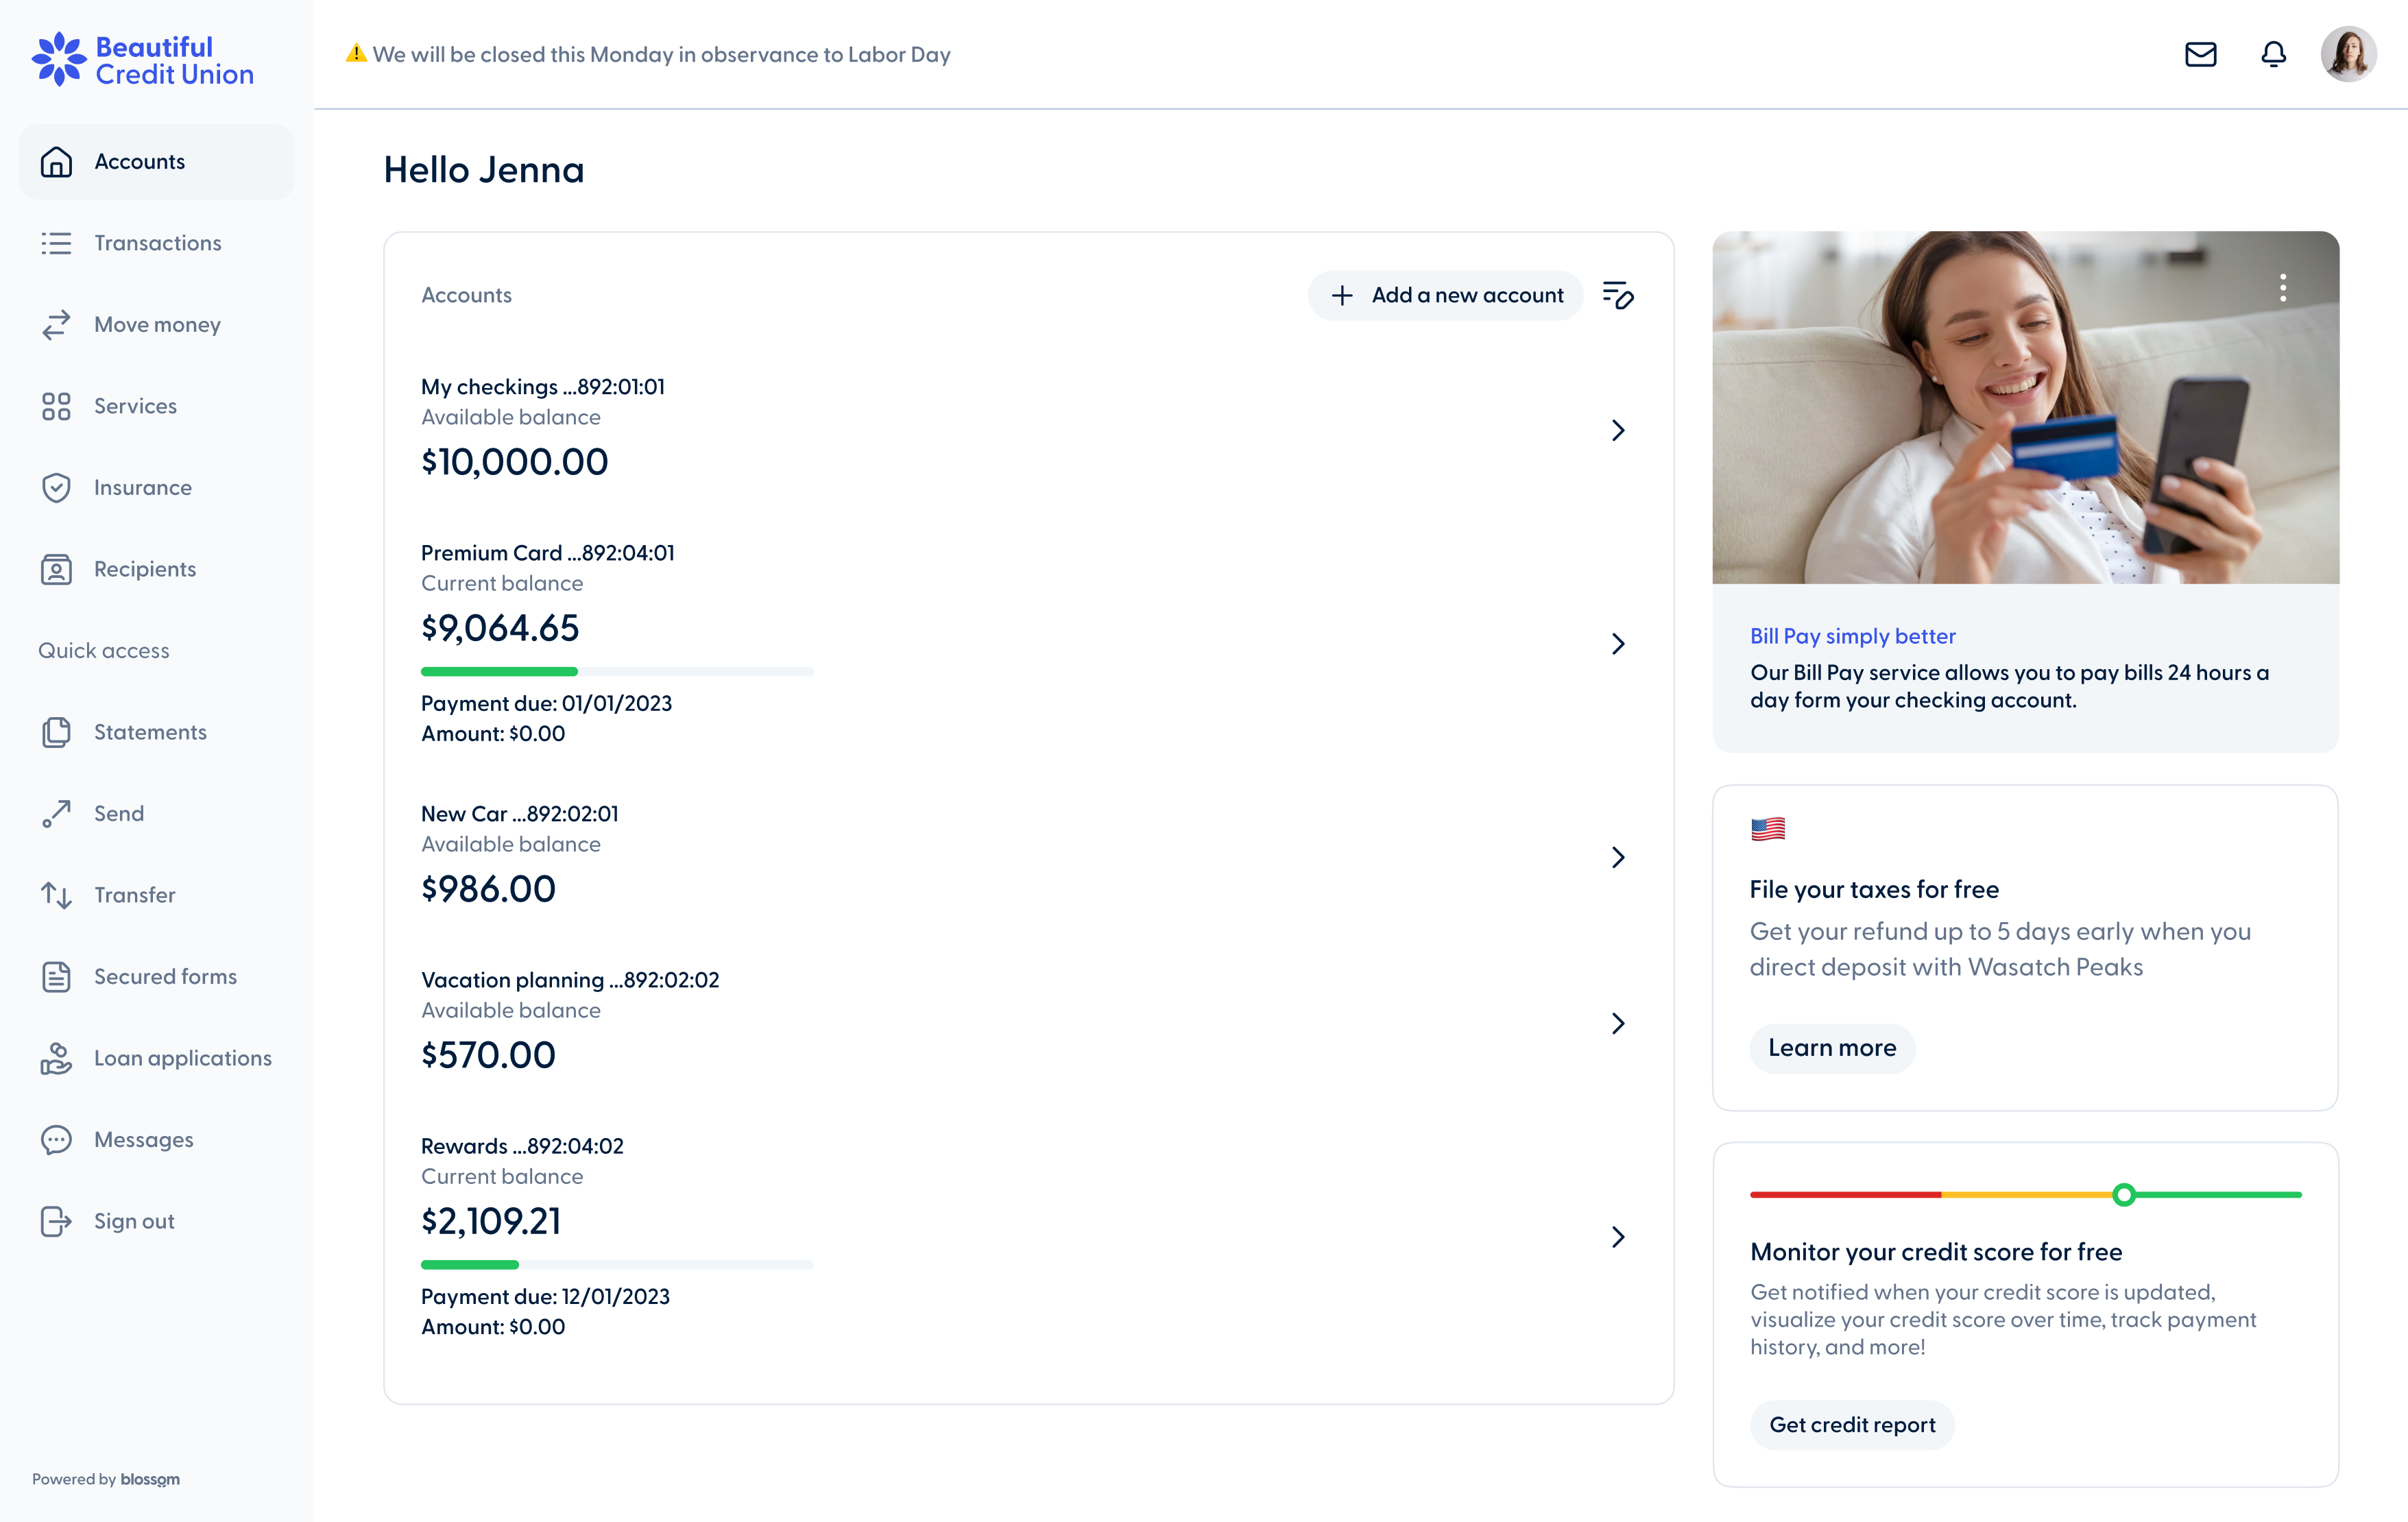The width and height of the screenshot is (2408, 1522).
Task: Click Get credit report button
Action: coord(1851,1425)
